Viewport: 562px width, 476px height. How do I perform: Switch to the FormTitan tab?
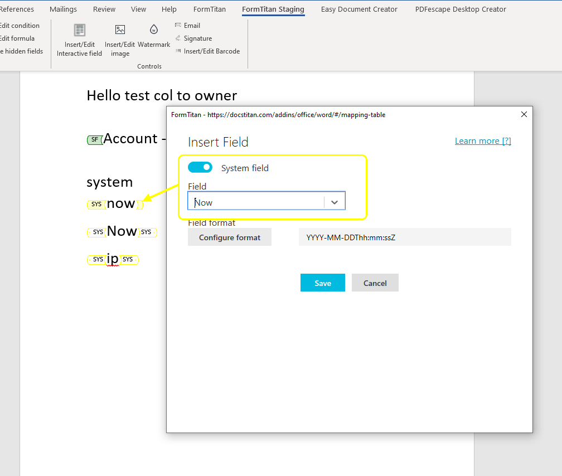pos(210,9)
